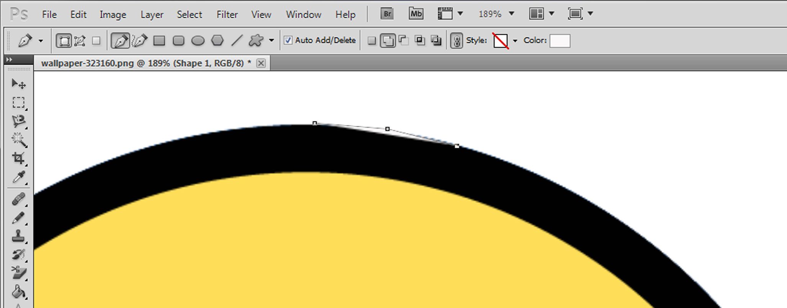Select the Healing Brush tool
787x308 pixels.
18,199
